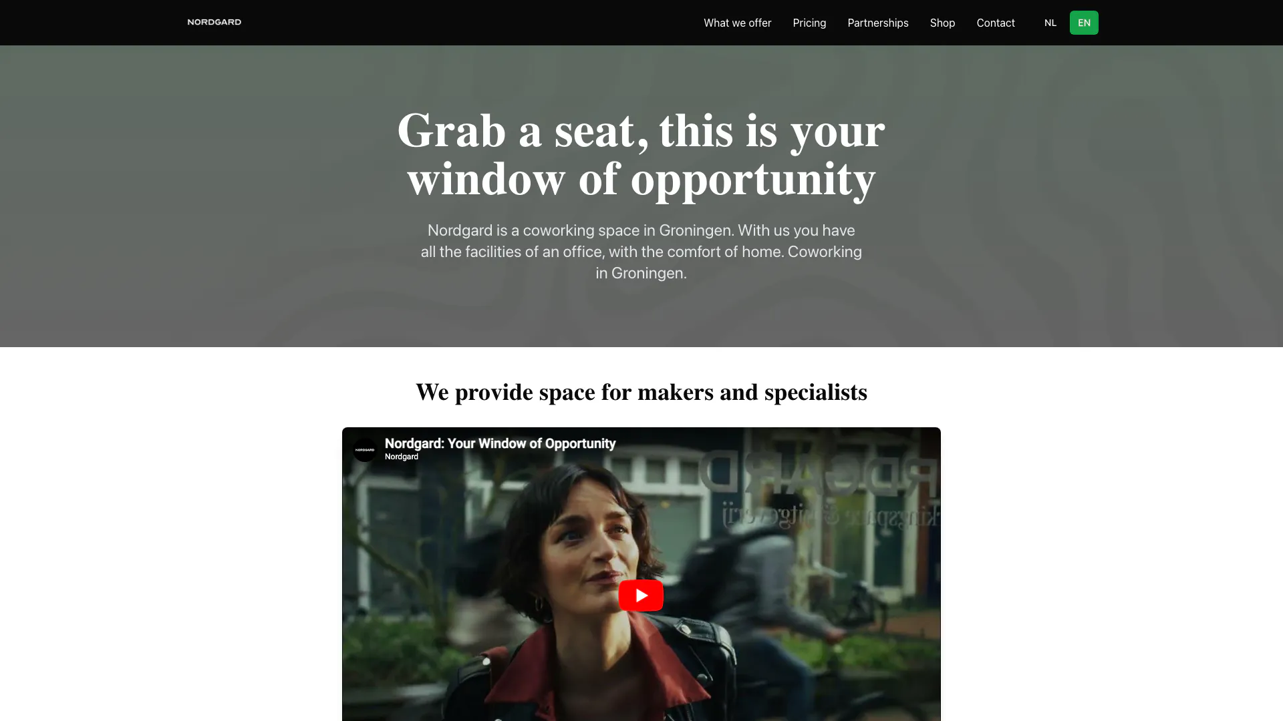Screen dimensions: 1283x721
Task: Click the video title 'Nordgard: Your Window of Opportunity'
Action: [x=500, y=443]
